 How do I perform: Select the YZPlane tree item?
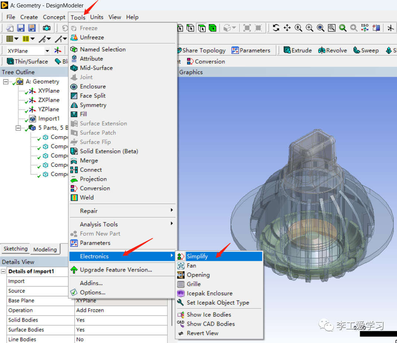pyautogui.click(x=49, y=109)
